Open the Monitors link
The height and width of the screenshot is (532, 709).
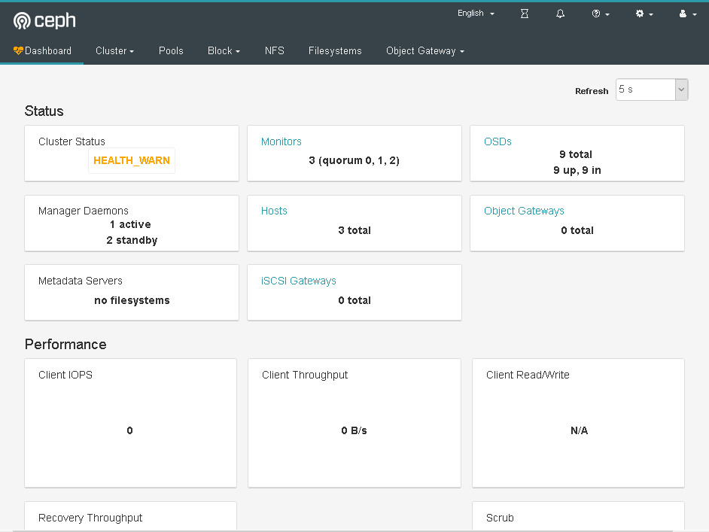[281, 141]
